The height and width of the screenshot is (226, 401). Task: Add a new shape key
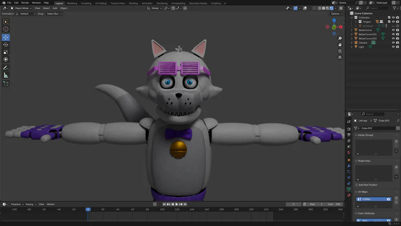[396, 167]
